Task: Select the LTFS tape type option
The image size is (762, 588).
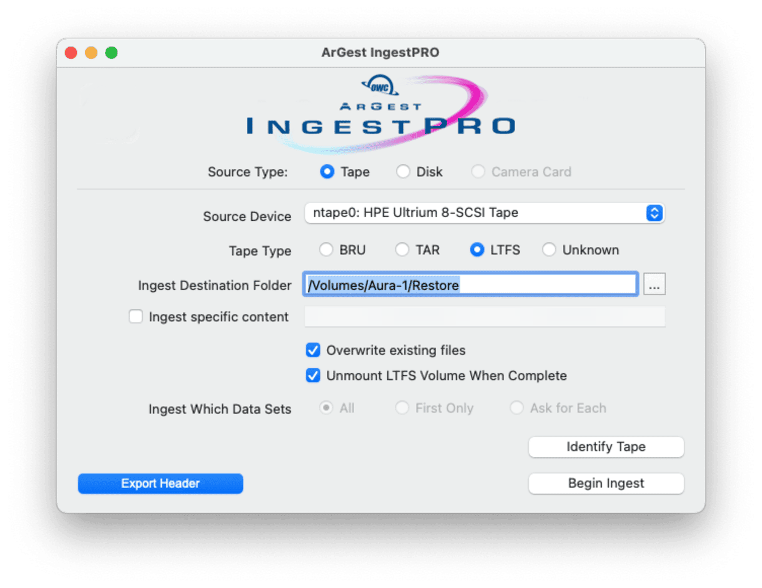Action: [477, 250]
